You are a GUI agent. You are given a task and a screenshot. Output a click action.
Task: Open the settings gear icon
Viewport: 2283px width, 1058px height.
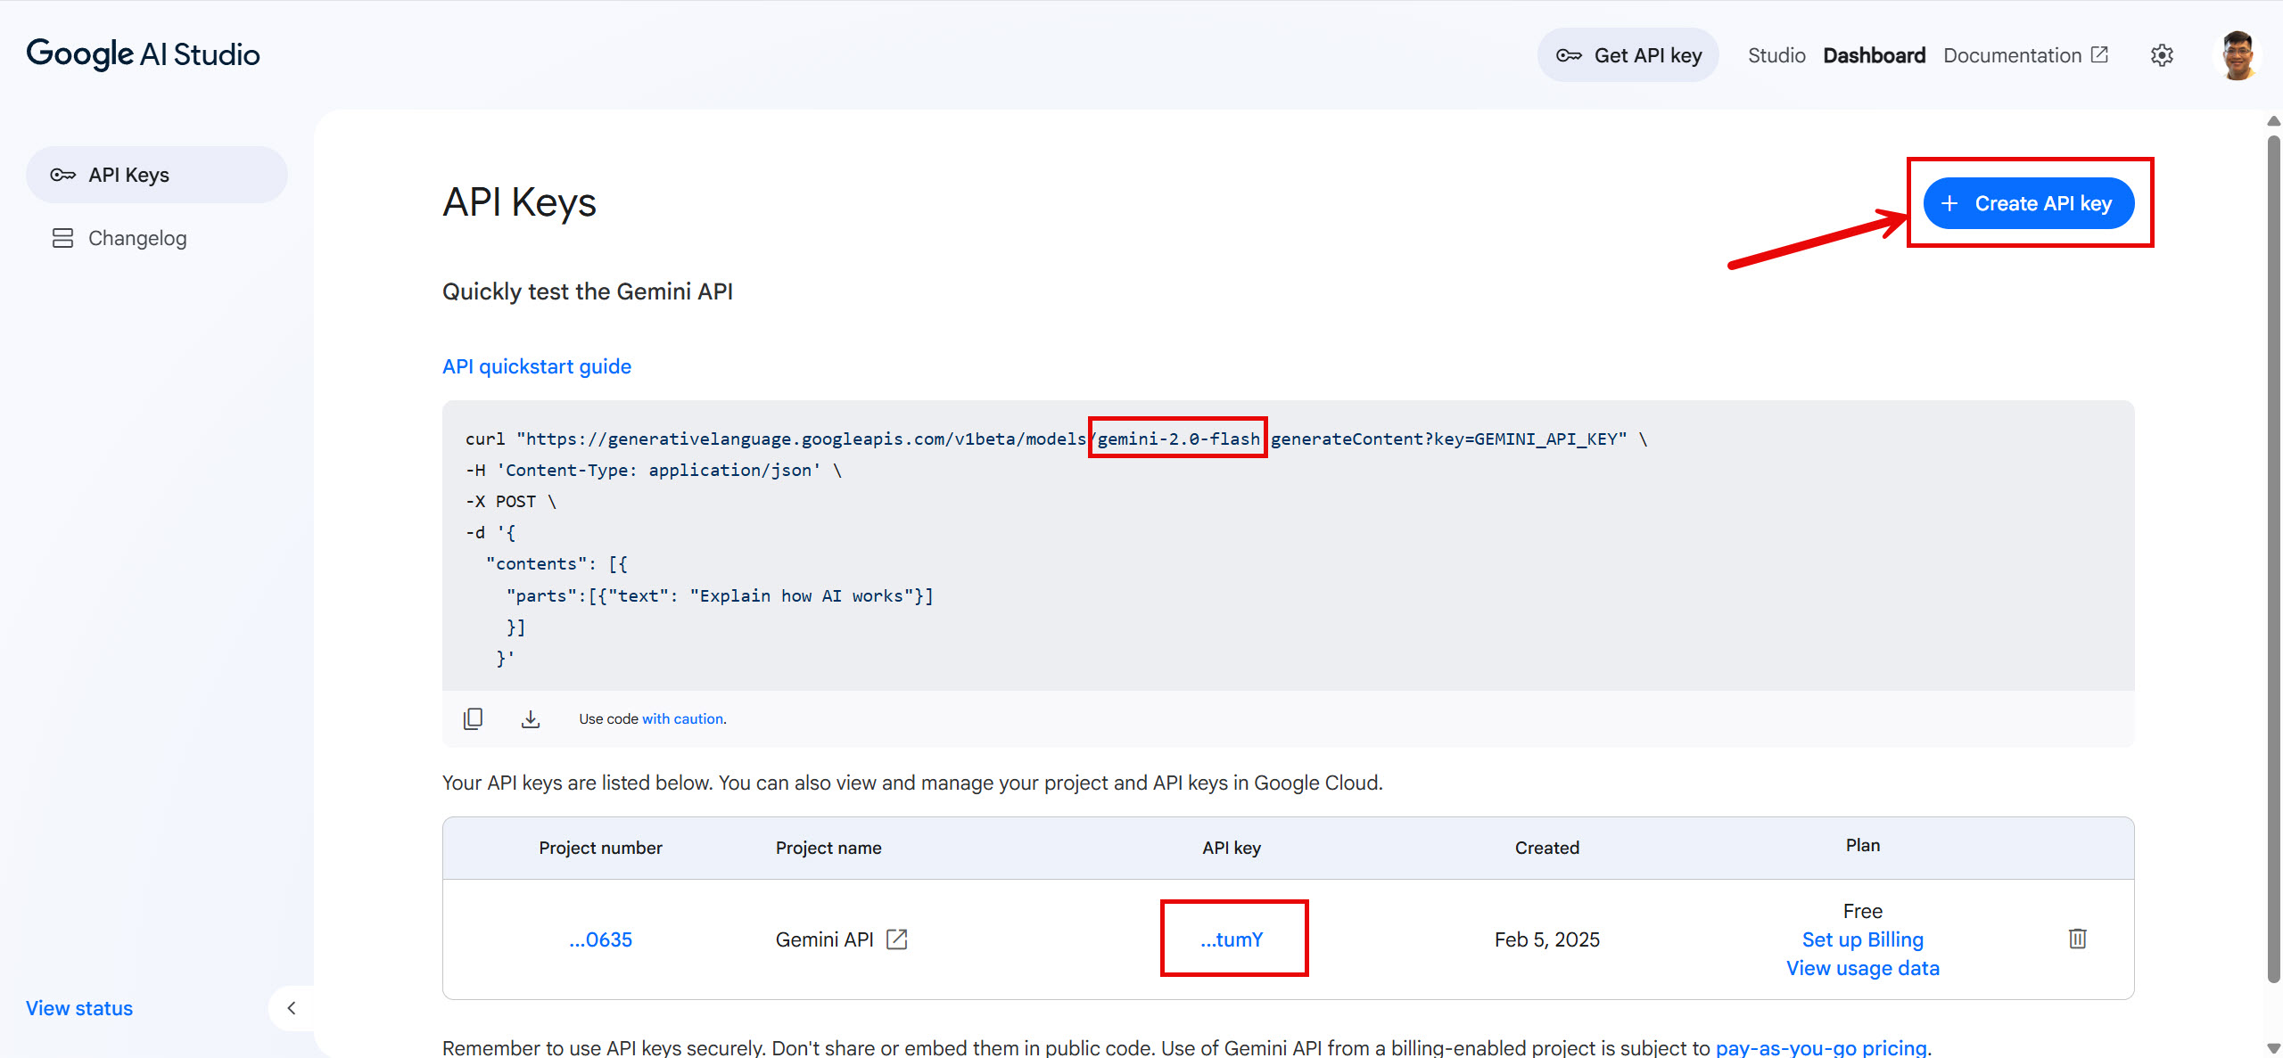[2162, 55]
